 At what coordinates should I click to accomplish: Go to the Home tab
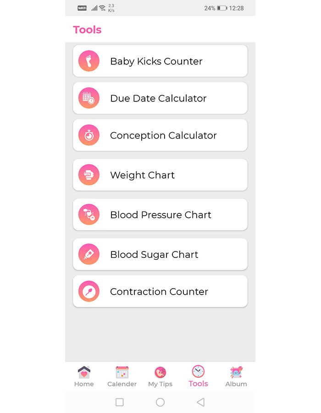click(x=84, y=377)
